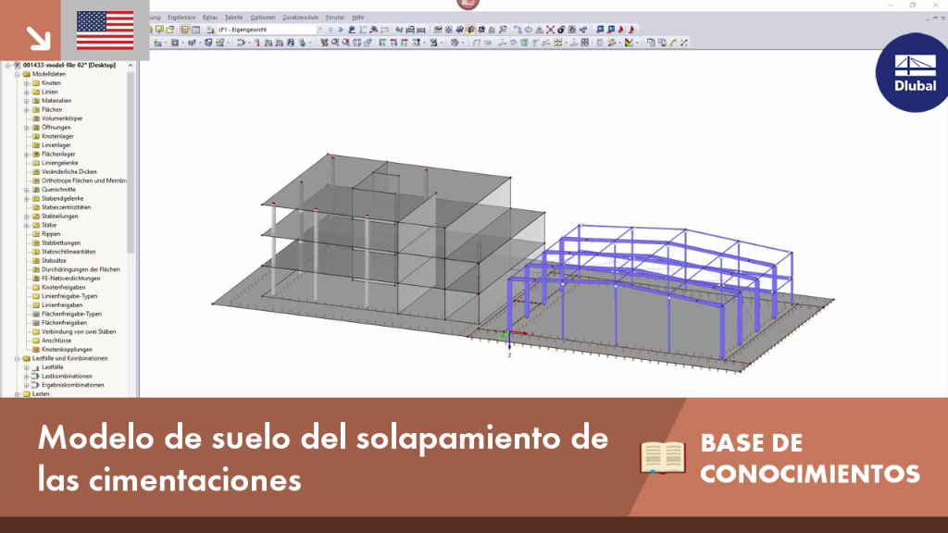The image size is (948, 533).
Task: Open the BASE DE CONOCIMIENTOS label
Action: 810,458
